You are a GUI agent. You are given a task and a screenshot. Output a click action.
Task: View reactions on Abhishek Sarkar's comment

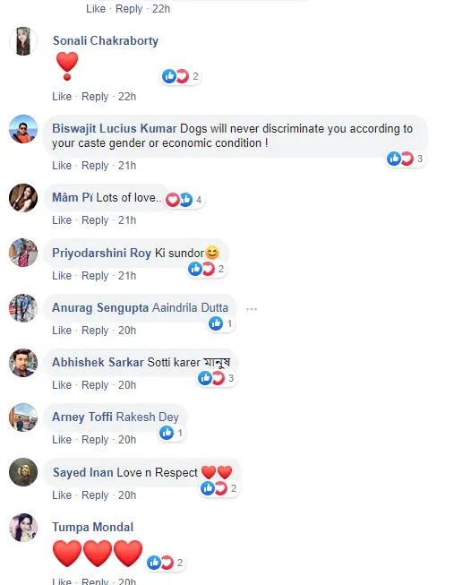217,378
